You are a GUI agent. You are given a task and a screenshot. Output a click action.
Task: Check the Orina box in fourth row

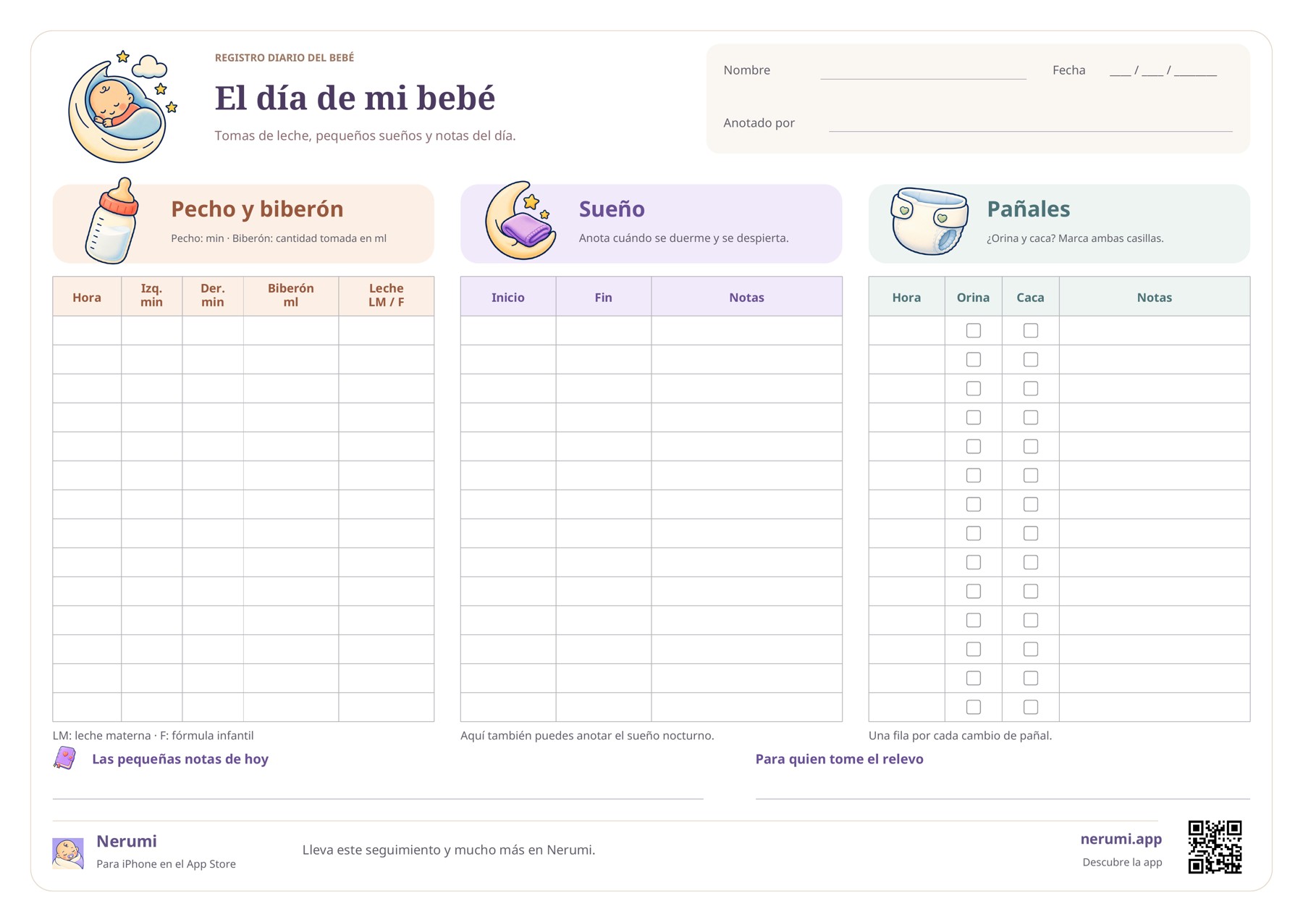click(973, 417)
